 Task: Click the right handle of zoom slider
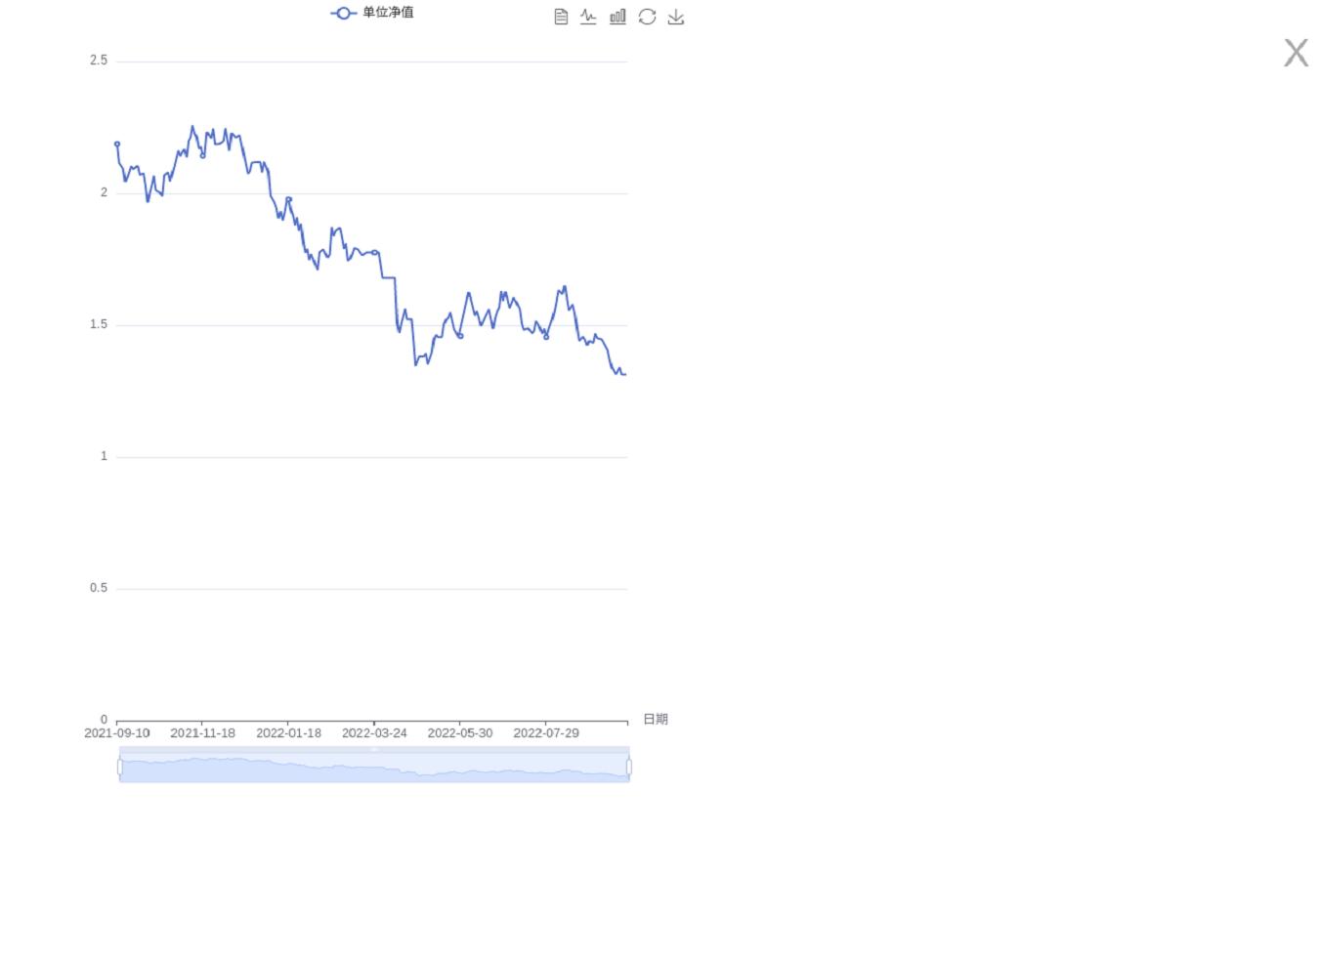point(628,767)
